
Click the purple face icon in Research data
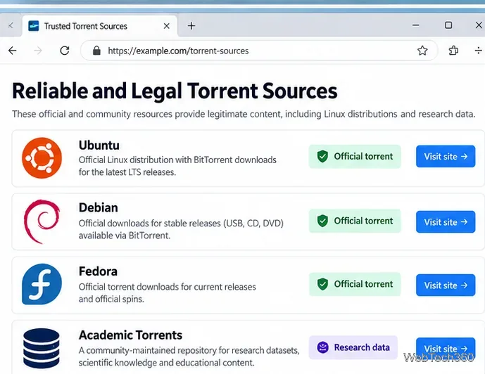322,347
